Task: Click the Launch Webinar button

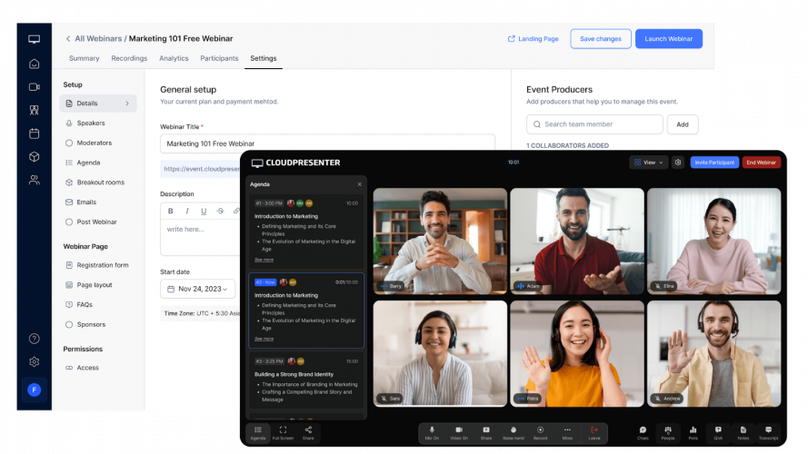Action: pyautogui.click(x=668, y=39)
